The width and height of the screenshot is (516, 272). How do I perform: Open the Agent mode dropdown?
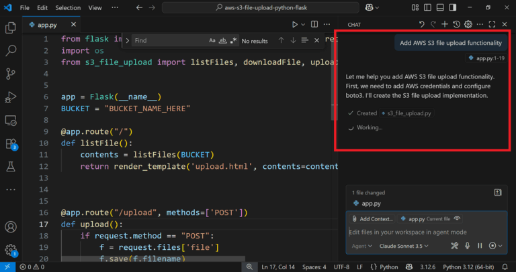pyautogui.click(x=361, y=246)
